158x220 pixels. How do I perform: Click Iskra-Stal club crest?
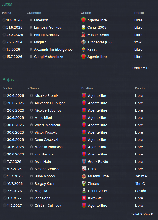pos(84,198)
